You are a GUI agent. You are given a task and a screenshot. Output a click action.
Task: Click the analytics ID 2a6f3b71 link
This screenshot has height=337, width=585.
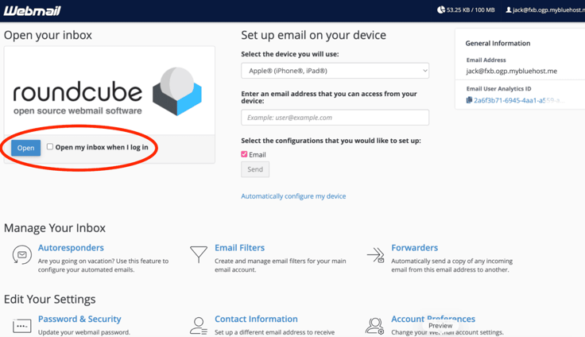click(x=519, y=100)
